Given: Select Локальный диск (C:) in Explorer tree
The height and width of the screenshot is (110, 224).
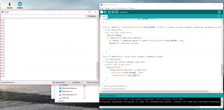Looking at the screenshot, I should (x=69, y=95).
